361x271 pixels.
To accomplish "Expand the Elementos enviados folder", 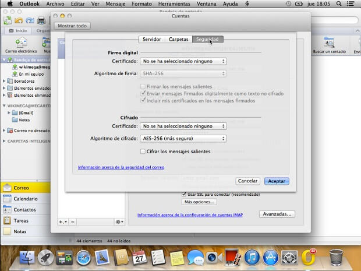I will point(4,88).
